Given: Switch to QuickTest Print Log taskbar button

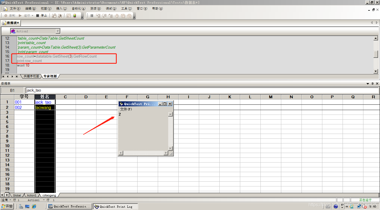Looking at the screenshot, I should pos(116,206).
